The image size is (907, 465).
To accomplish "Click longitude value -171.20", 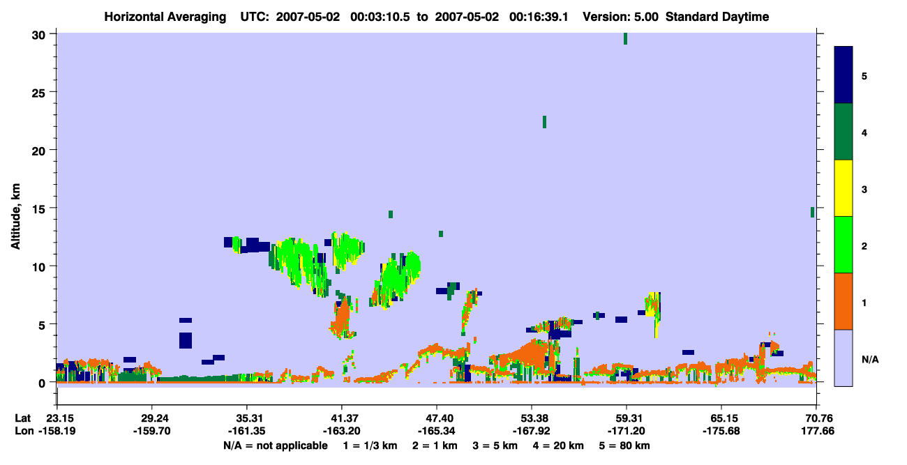I will (627, 432).
